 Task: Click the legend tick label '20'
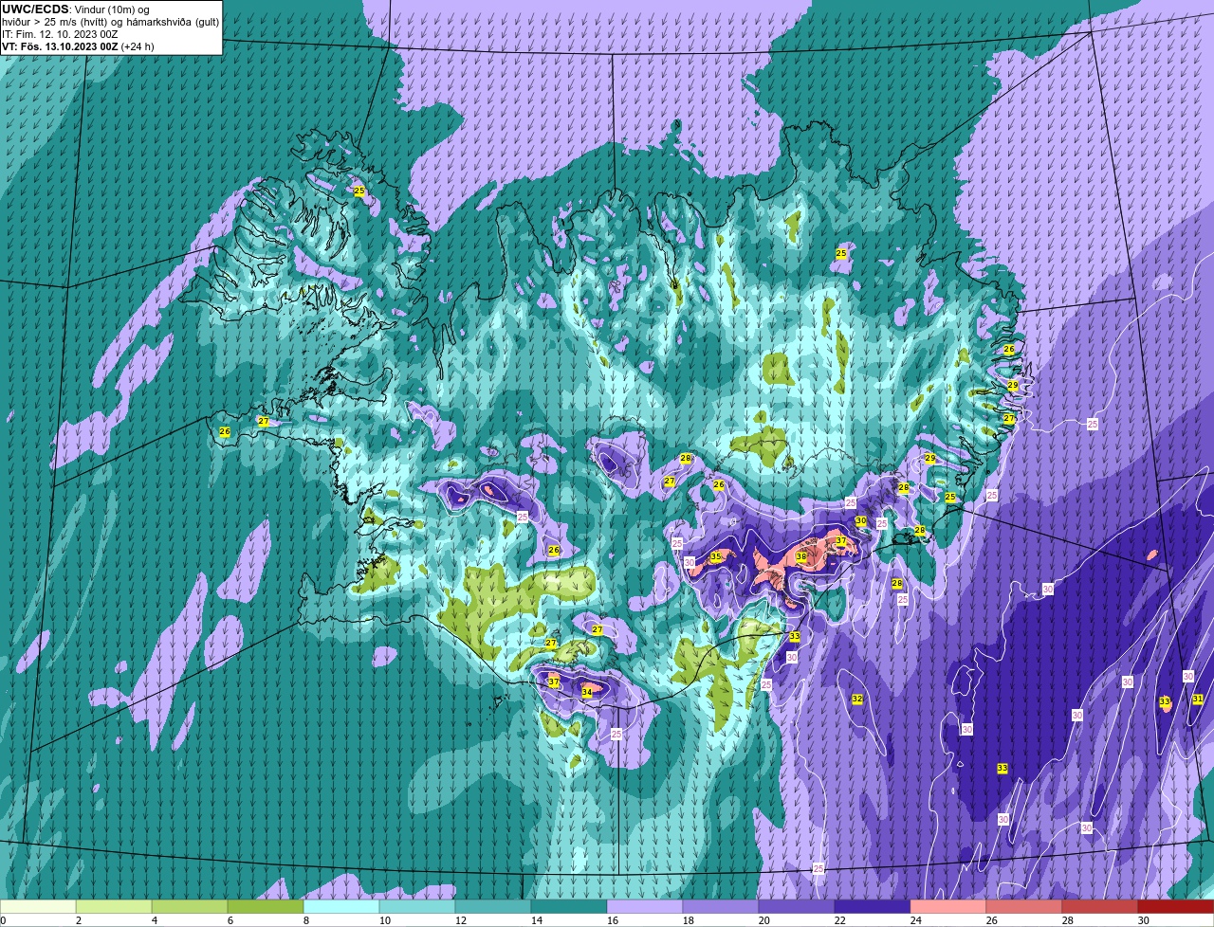tap(764, 920)
